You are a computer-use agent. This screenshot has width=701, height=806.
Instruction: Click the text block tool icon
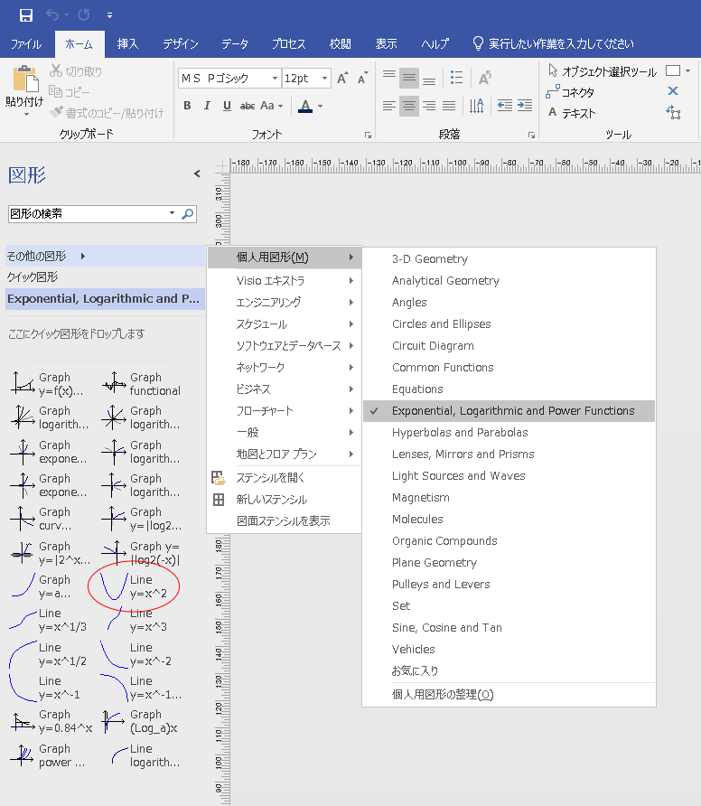(673, 112)
